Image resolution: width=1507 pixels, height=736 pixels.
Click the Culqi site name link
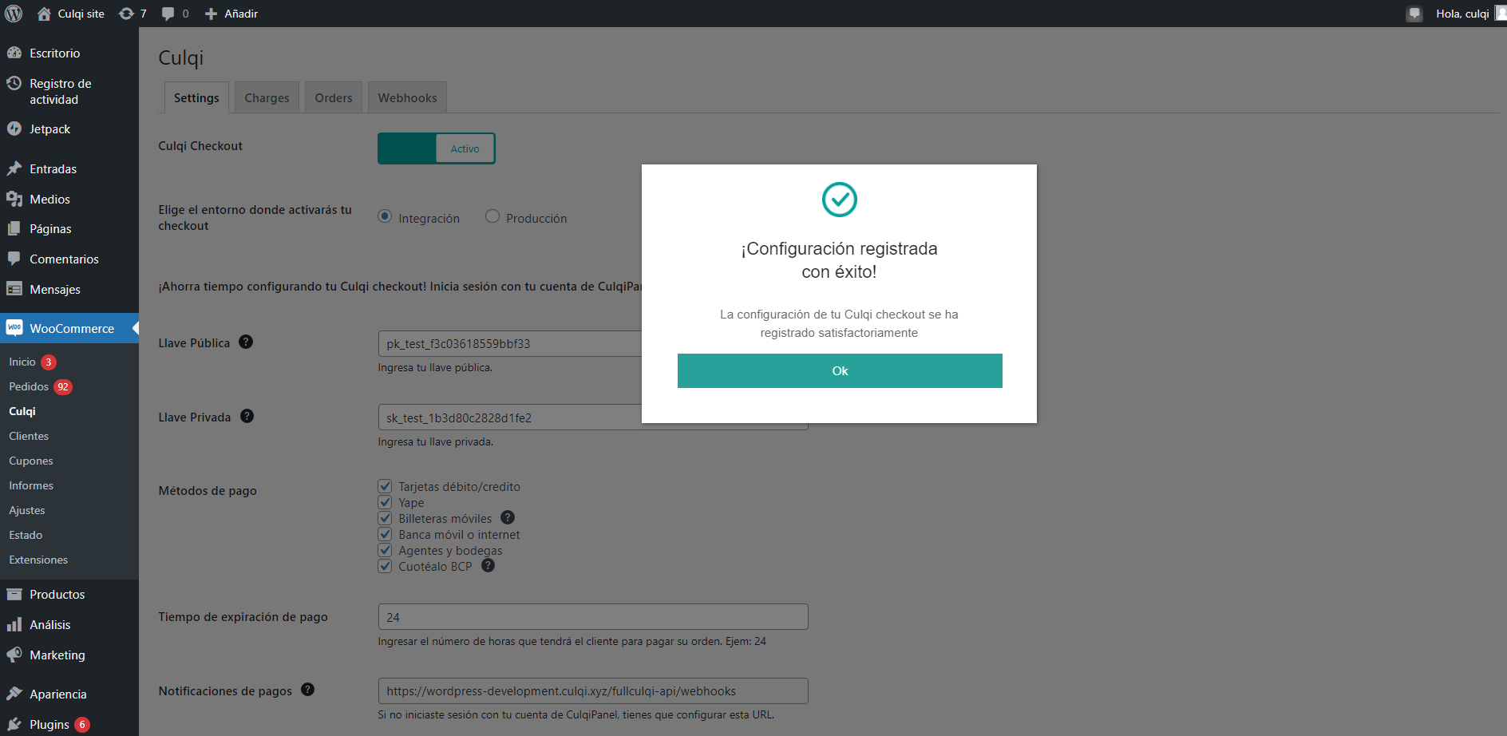click(x=81, y=14)
